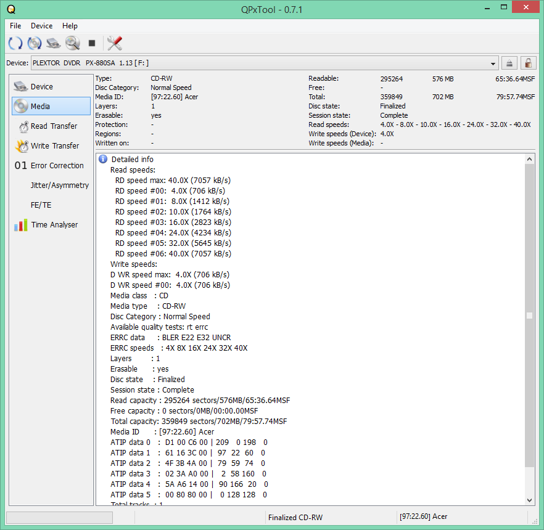Click the summary Read speeds list '4.0X - 8.0X...'
Viewport: 544px width, 530px height.
(x=455, y=124)
